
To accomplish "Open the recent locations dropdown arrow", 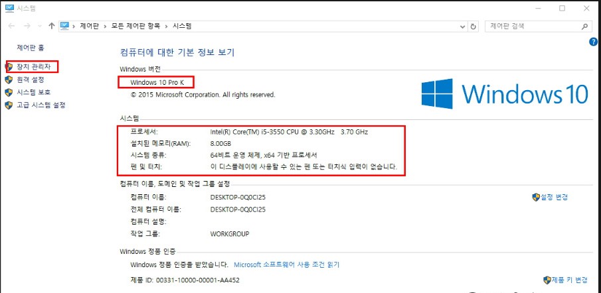I will [x=40, y=27].
